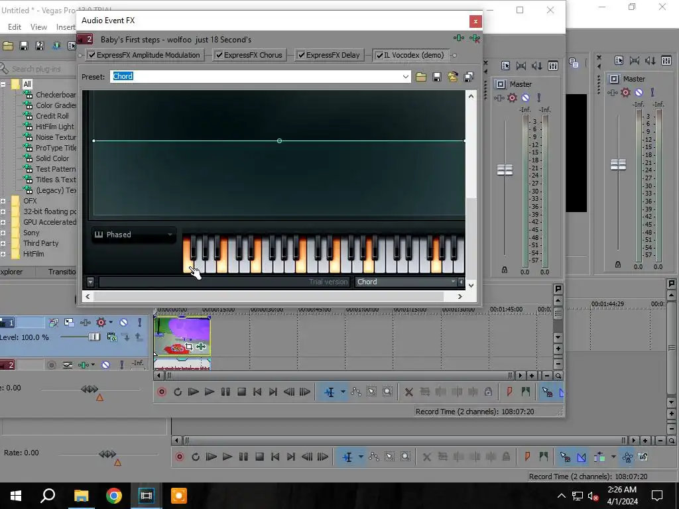
Task: Switch to the Explorer tab
Action: [x=12, y=272]
